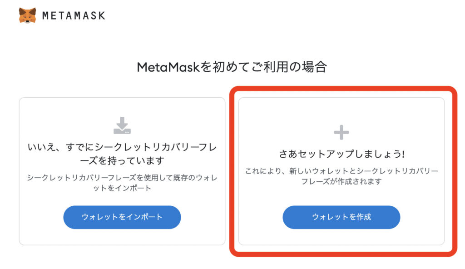This screenshot has width=465, height=269.
Task: Click description line starting シークレットリカバリーフレーズを使用して
Action: (122, 178)
